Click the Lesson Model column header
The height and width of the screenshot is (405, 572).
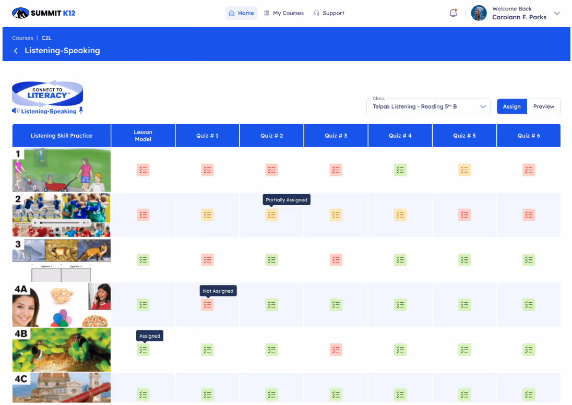click(x=143, y=136)
